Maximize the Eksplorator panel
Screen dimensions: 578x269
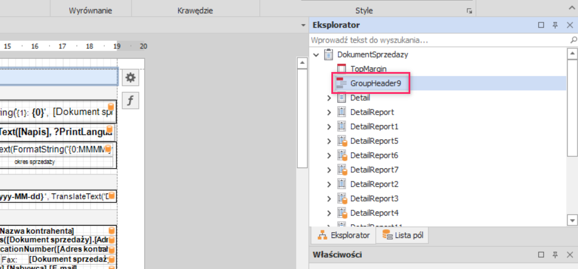541,25
